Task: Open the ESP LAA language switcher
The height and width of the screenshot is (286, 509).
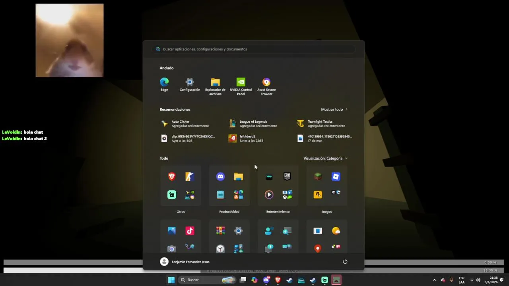Action: [462, 280]
